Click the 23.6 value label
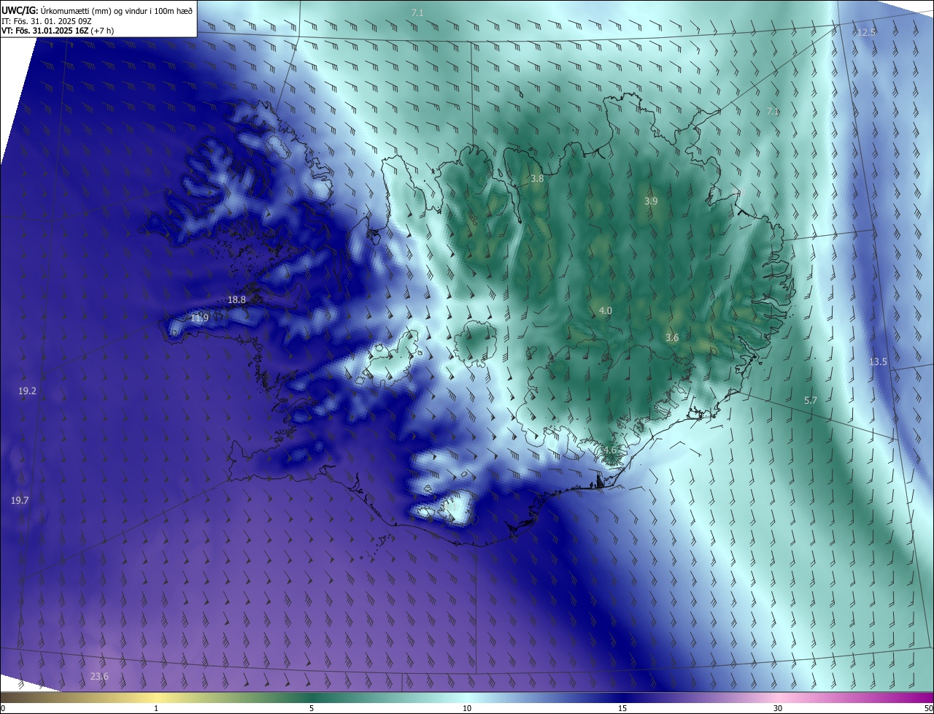The height and width of the screenshot is (714, 934). coord(99,677)
